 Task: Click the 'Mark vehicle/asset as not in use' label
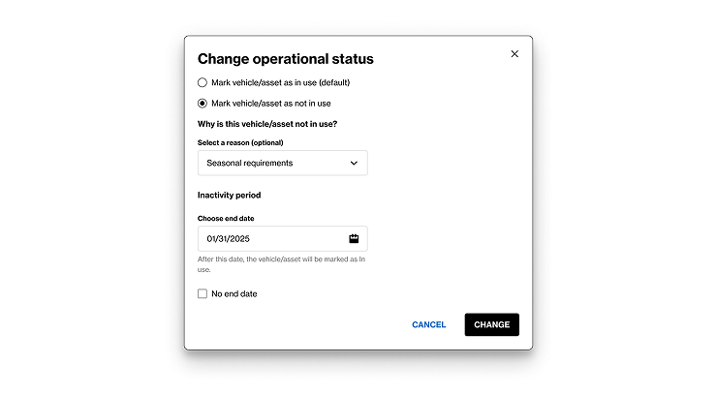tap(270, 104)
